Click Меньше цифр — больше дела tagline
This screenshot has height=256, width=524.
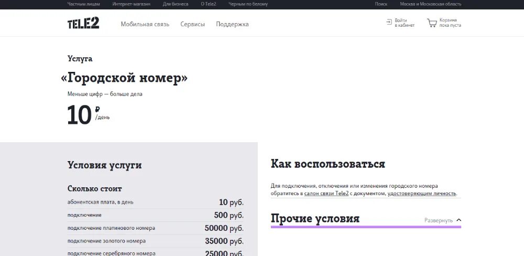click(x=105, y=94)
